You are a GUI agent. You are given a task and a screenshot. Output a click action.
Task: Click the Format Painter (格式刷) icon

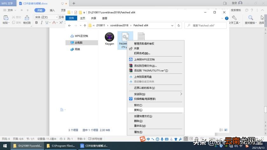tap(27, 18)
